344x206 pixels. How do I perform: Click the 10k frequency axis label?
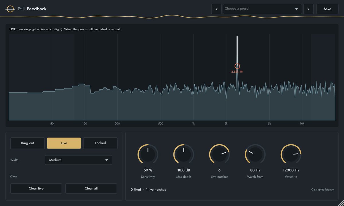coord(302,124)
